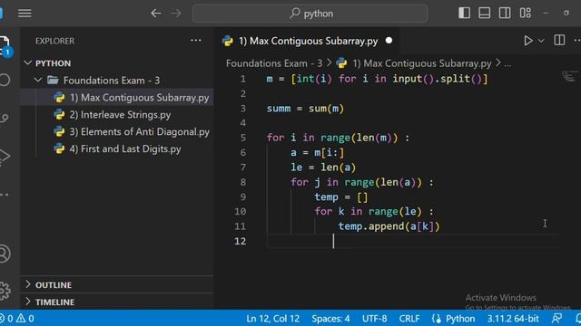581x326 pixels.
Task: Open Explorer activity bar icon
Action: tap(5, 45)
